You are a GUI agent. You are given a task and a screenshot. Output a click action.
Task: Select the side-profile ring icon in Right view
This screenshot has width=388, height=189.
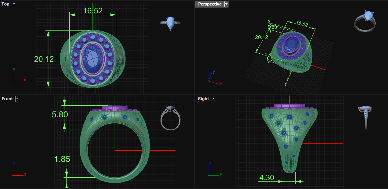click(365, 117)
